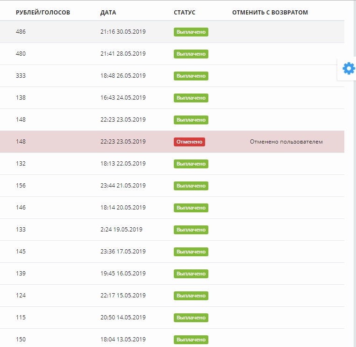Click the date 23:44 21.05.2019
Screen dimensions: 356x347
tap(123, 186)
